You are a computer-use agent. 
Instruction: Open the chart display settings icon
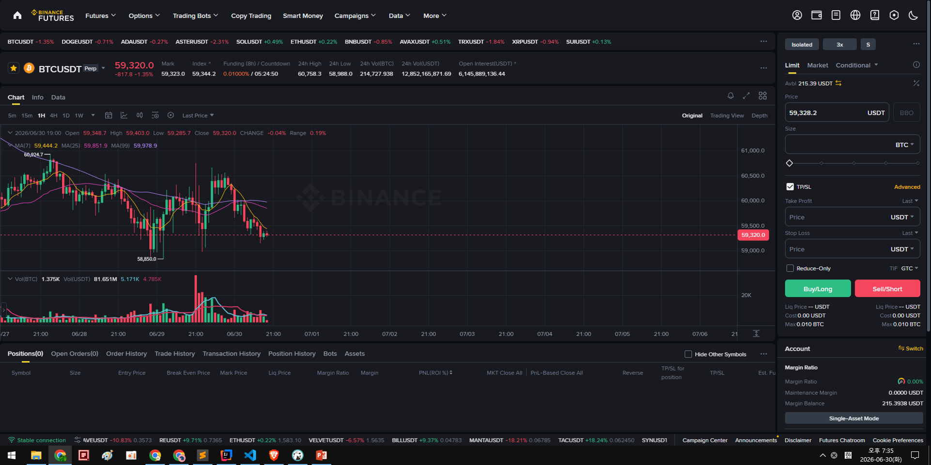click(155, 115)
